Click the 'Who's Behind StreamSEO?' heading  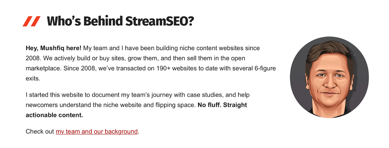click(120, 21)
